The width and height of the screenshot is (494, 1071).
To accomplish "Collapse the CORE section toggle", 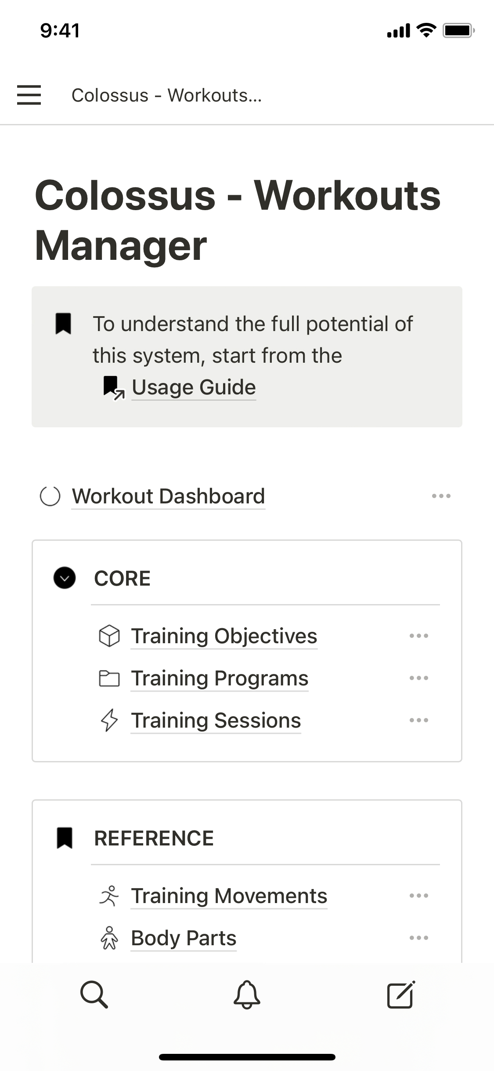I will 65,578.
